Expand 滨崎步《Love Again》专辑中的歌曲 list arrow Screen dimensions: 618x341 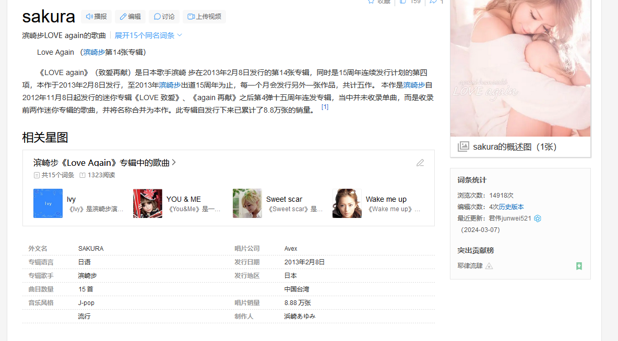(174, 163)
